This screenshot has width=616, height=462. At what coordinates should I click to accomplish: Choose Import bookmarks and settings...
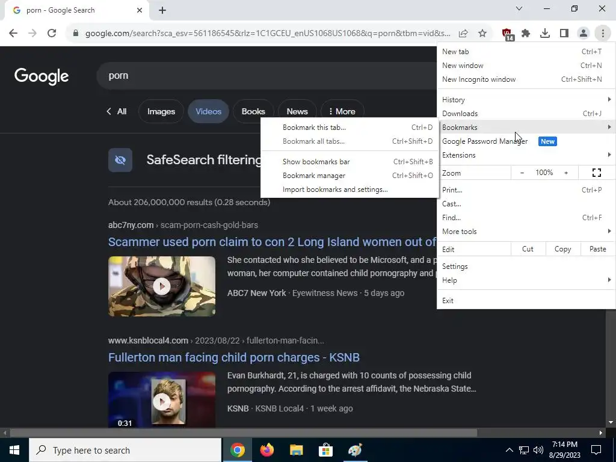tap(350, 189)
